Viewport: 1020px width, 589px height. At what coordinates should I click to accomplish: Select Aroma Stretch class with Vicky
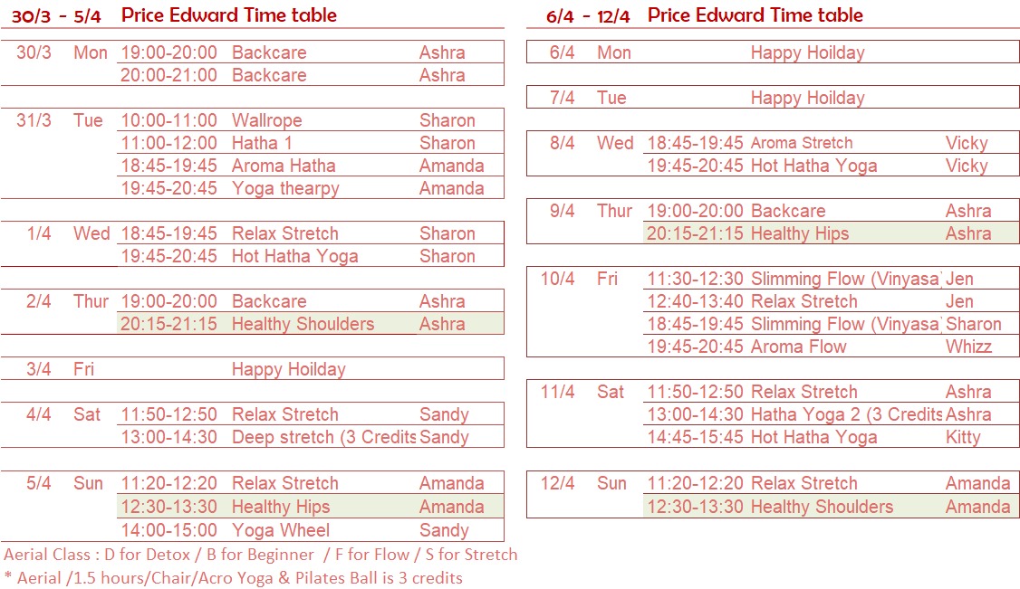click(802, 143)
